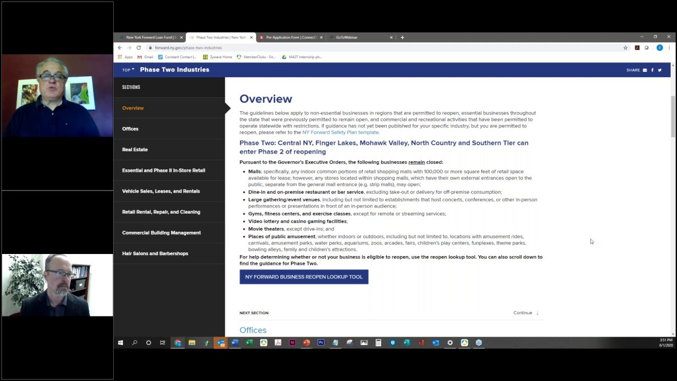This screenshot has height=381, width=677.
Task: Open Microsoft Word from taskbar
Action: 235,343
